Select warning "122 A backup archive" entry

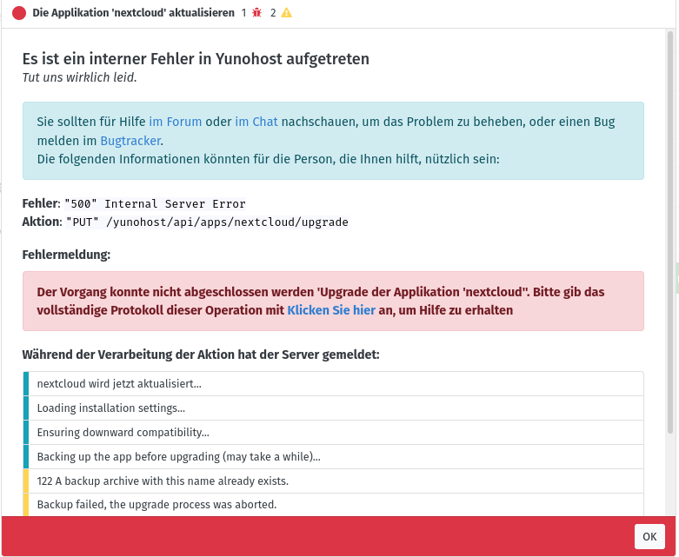(x=163, y=481)
